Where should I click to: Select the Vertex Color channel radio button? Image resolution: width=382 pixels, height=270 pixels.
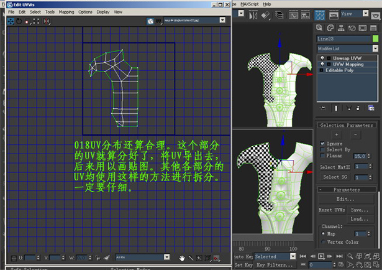tap(323, 241)
